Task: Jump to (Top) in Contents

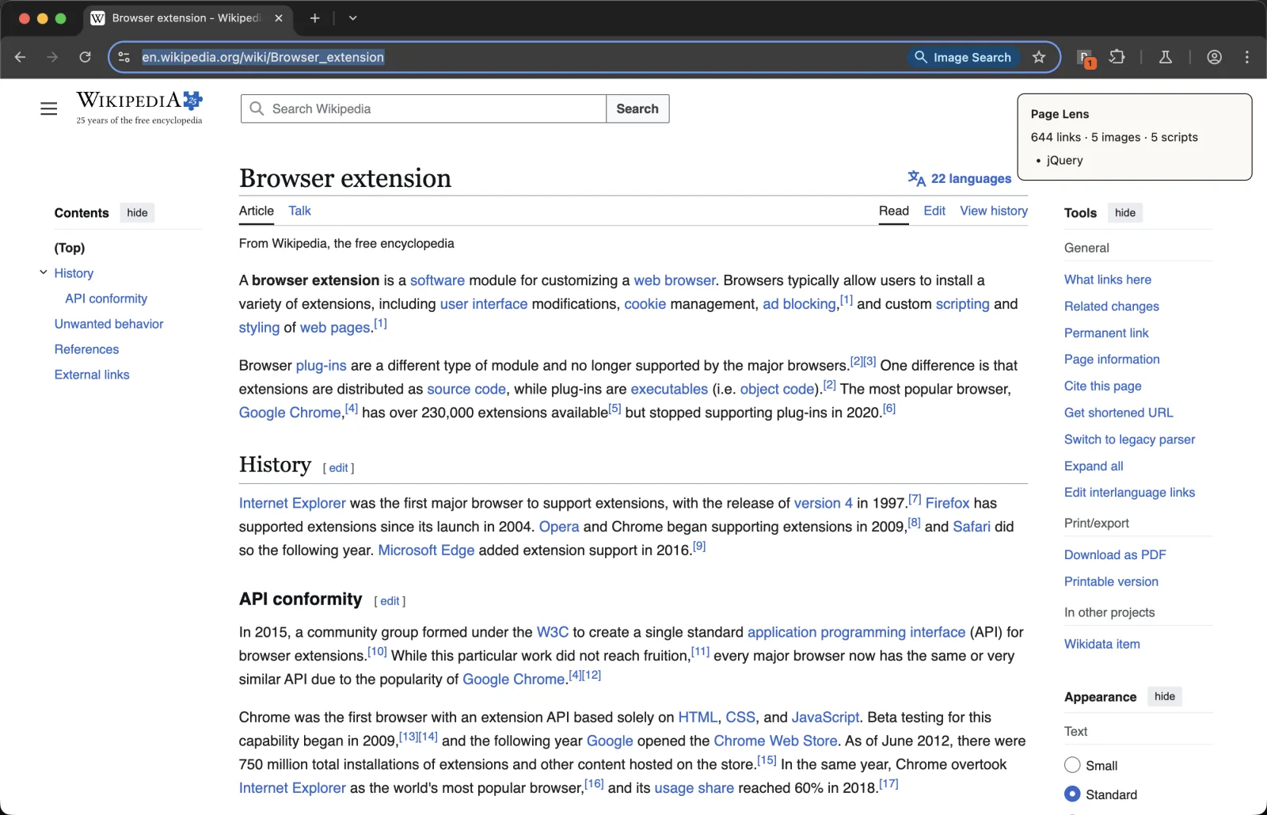Action: click(x=70, y=248)
